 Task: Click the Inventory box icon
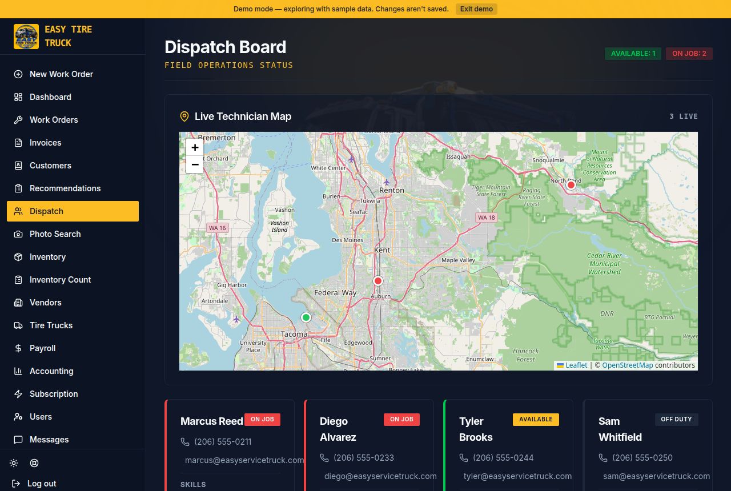coord(18,257)
